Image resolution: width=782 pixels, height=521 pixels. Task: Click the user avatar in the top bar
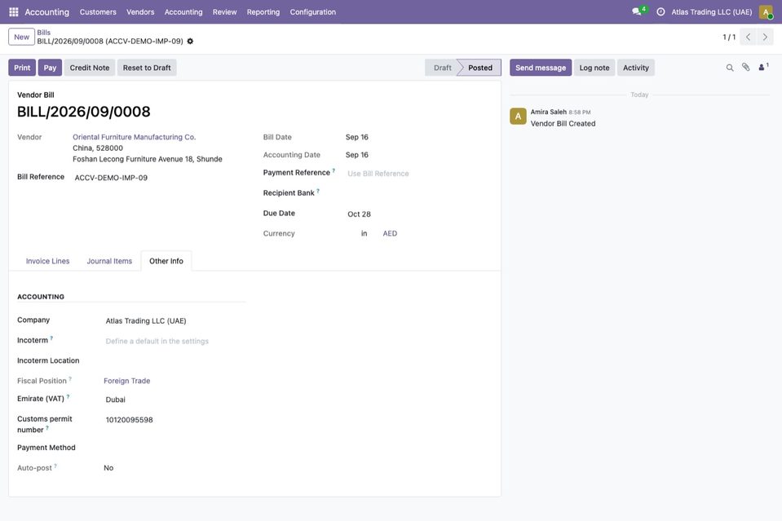click(x=766, y=11)
